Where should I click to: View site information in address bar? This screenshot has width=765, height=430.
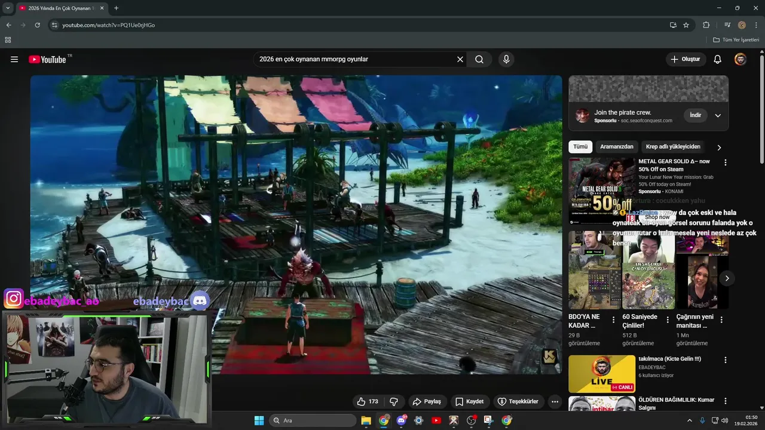54,25
